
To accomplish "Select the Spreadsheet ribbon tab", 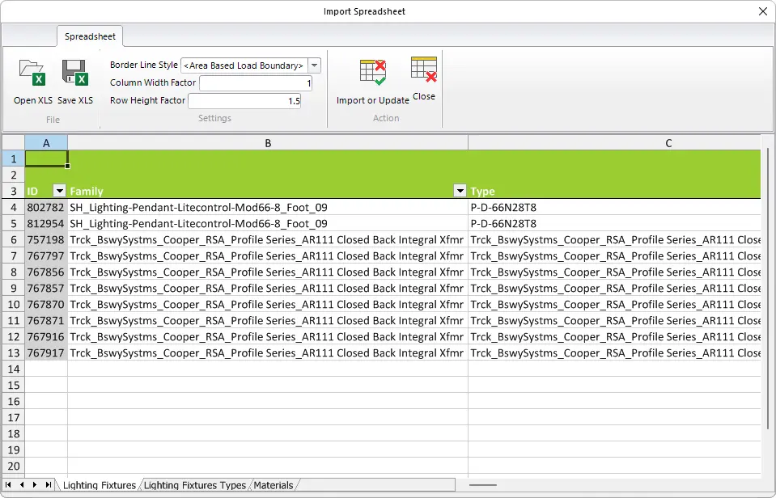I will click(x=89, y=36).
